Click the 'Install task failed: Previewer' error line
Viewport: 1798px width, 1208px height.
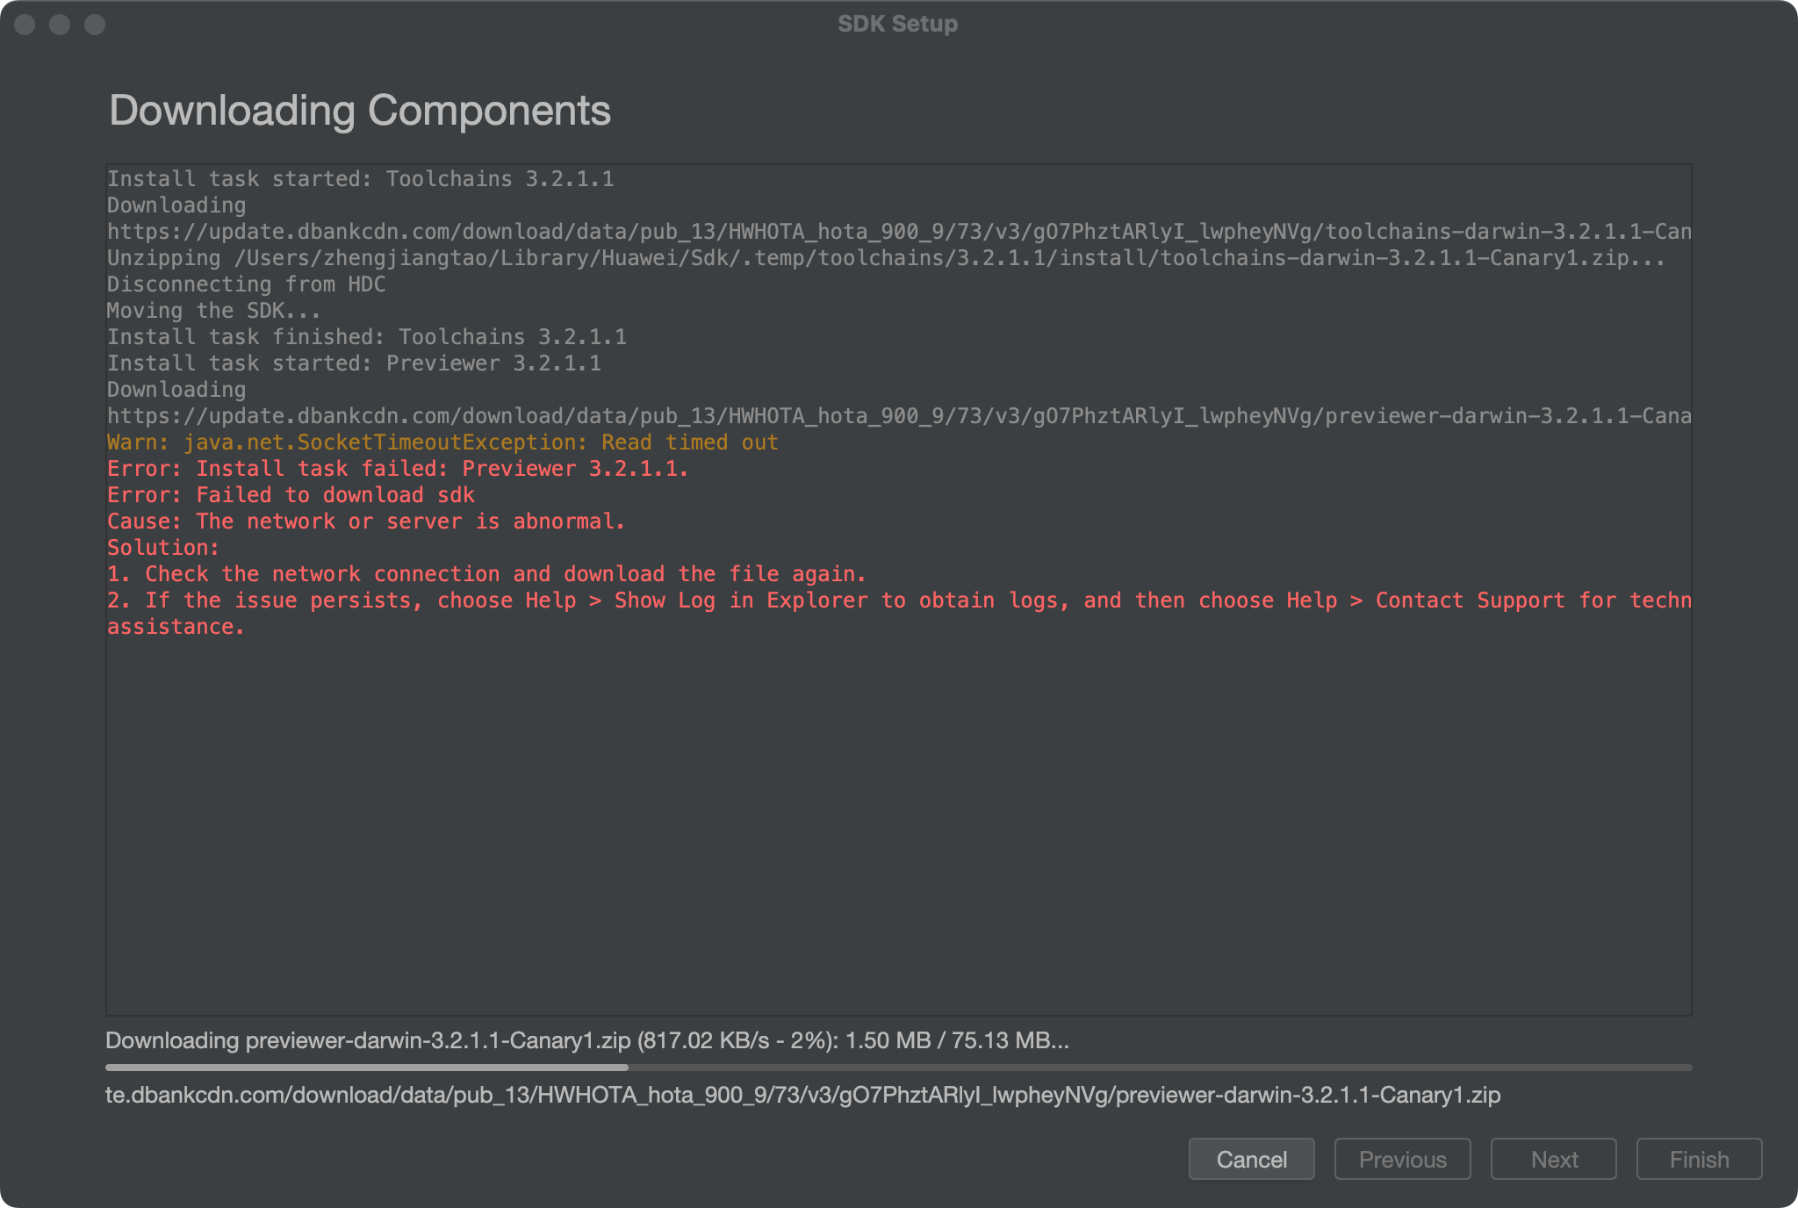coord(398,469)
